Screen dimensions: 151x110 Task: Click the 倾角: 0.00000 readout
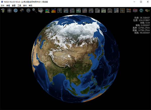click(x=143, y=25)
